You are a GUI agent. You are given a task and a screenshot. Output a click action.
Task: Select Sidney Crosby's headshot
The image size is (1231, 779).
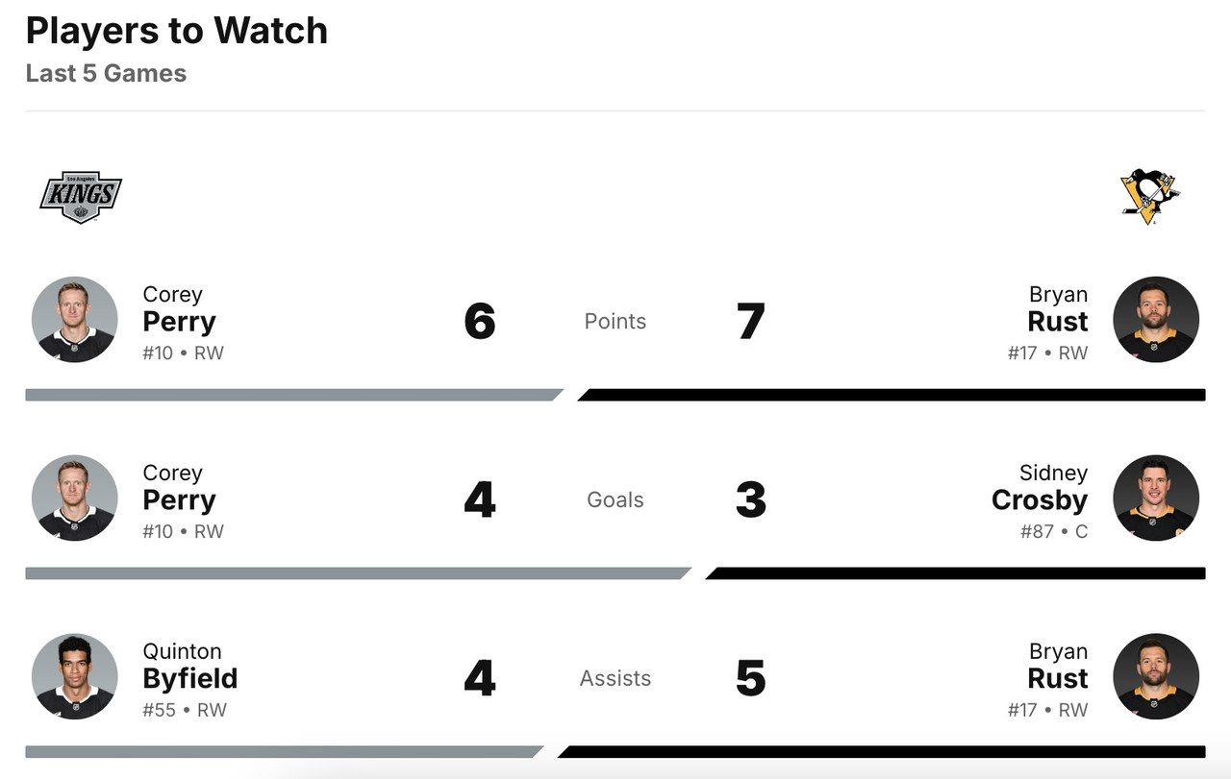(x=1156, y=499)
